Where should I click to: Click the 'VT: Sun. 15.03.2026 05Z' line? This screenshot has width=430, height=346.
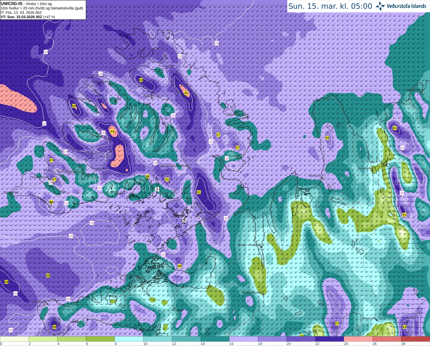[21, 17]
